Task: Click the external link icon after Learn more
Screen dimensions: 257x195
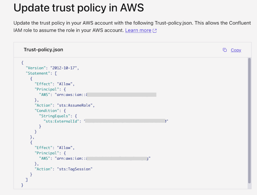Action: [155, 30]
